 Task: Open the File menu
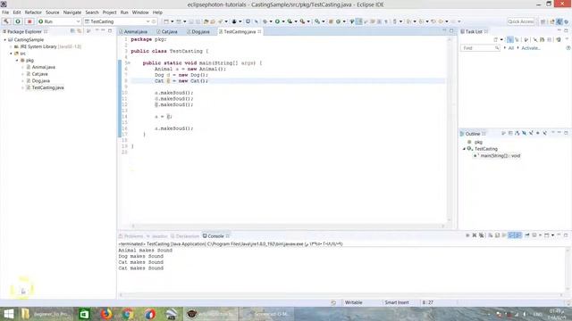[x=5, y=12]
